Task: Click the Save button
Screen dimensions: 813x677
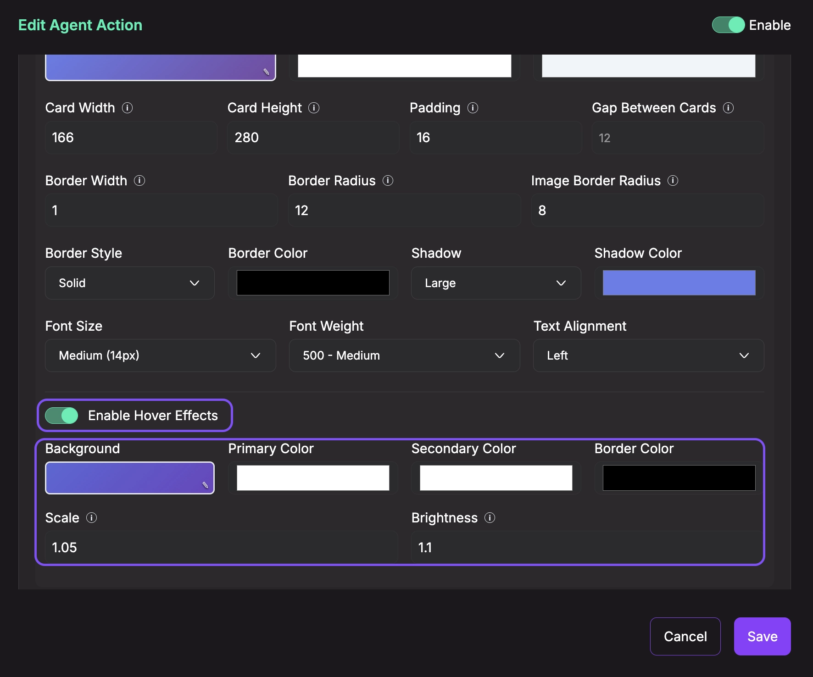Action: pyautogui.click(x=762, y=636)
